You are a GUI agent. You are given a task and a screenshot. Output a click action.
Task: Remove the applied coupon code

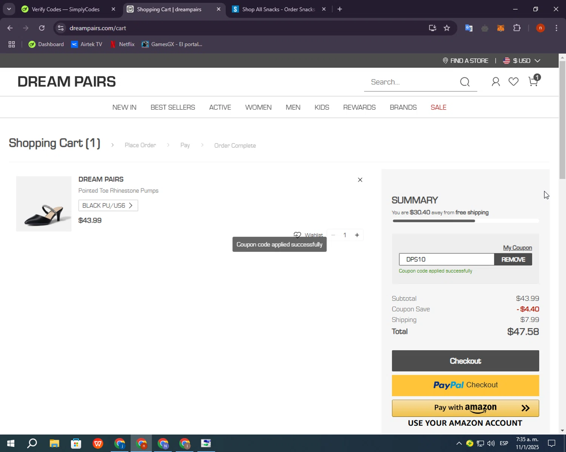513,259
